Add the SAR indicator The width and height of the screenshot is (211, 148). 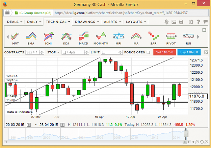point(153,38)
